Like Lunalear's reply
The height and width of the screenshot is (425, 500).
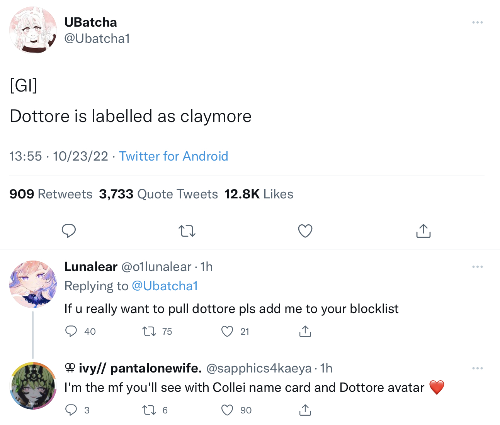tap(227, 331)
